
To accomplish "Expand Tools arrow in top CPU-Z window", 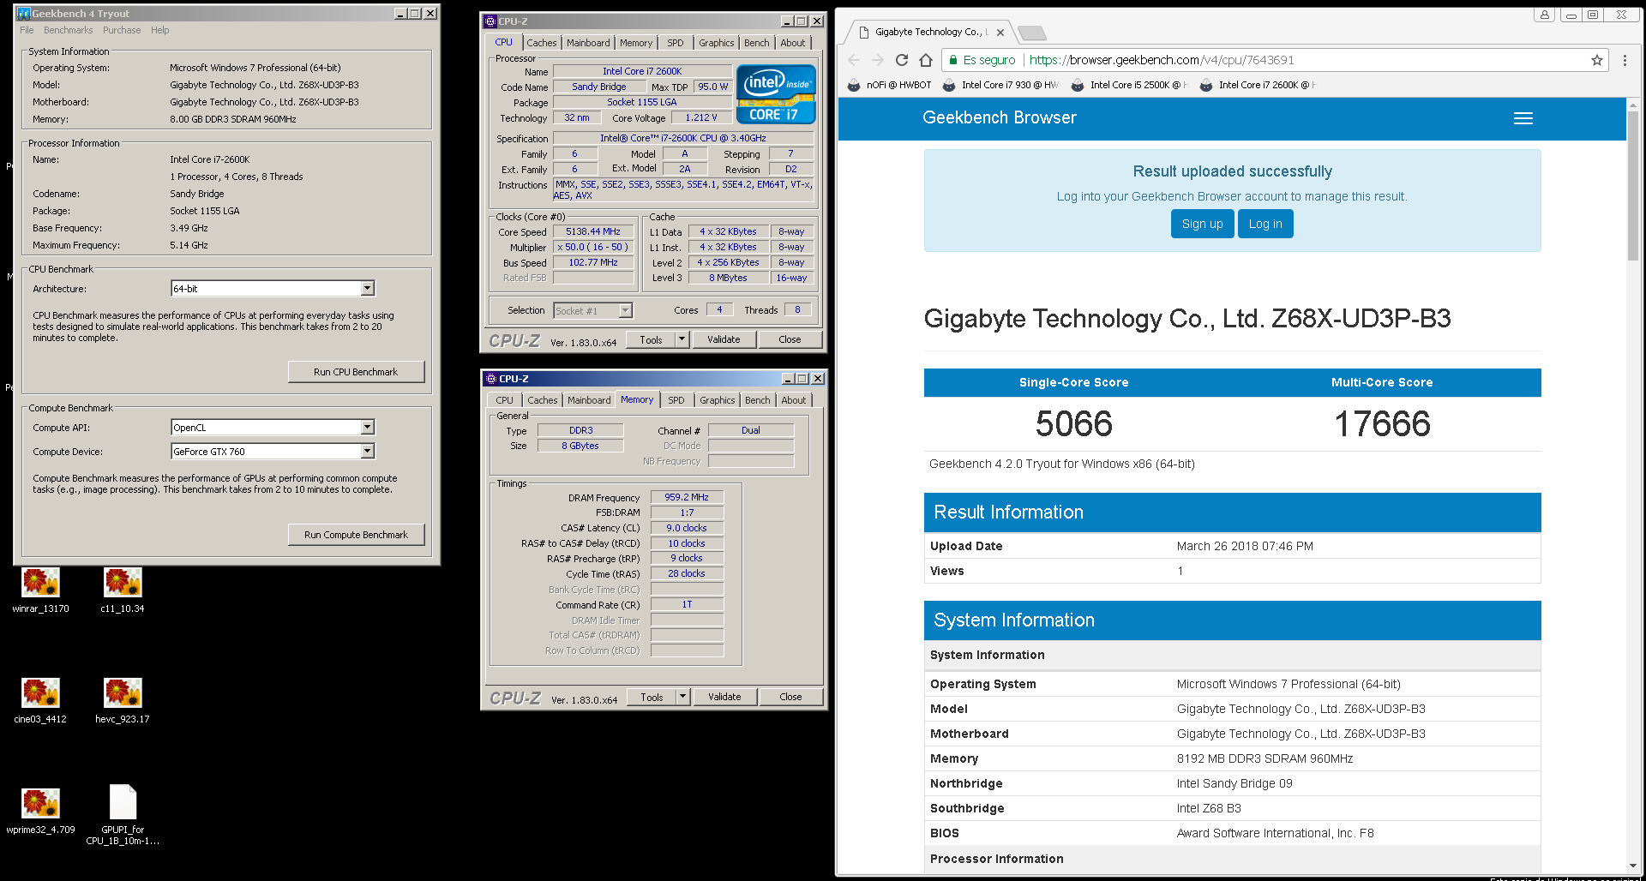I will [x=682, y=339].
